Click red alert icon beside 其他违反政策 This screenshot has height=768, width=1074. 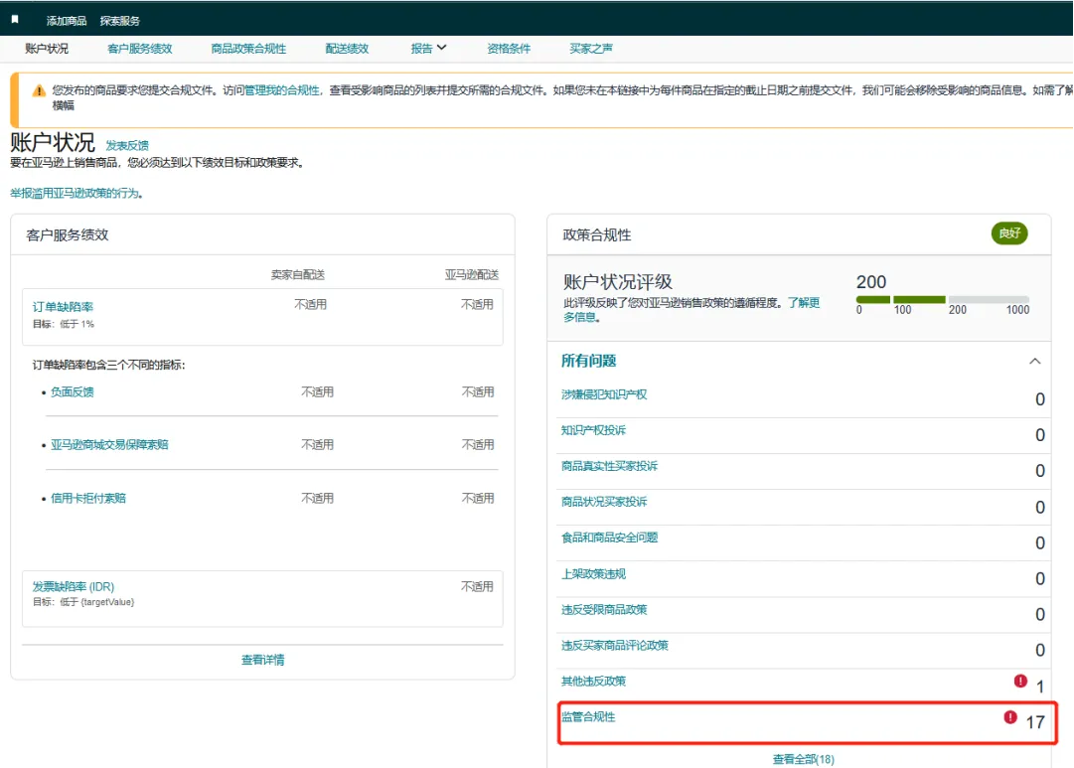point(1020,681)
